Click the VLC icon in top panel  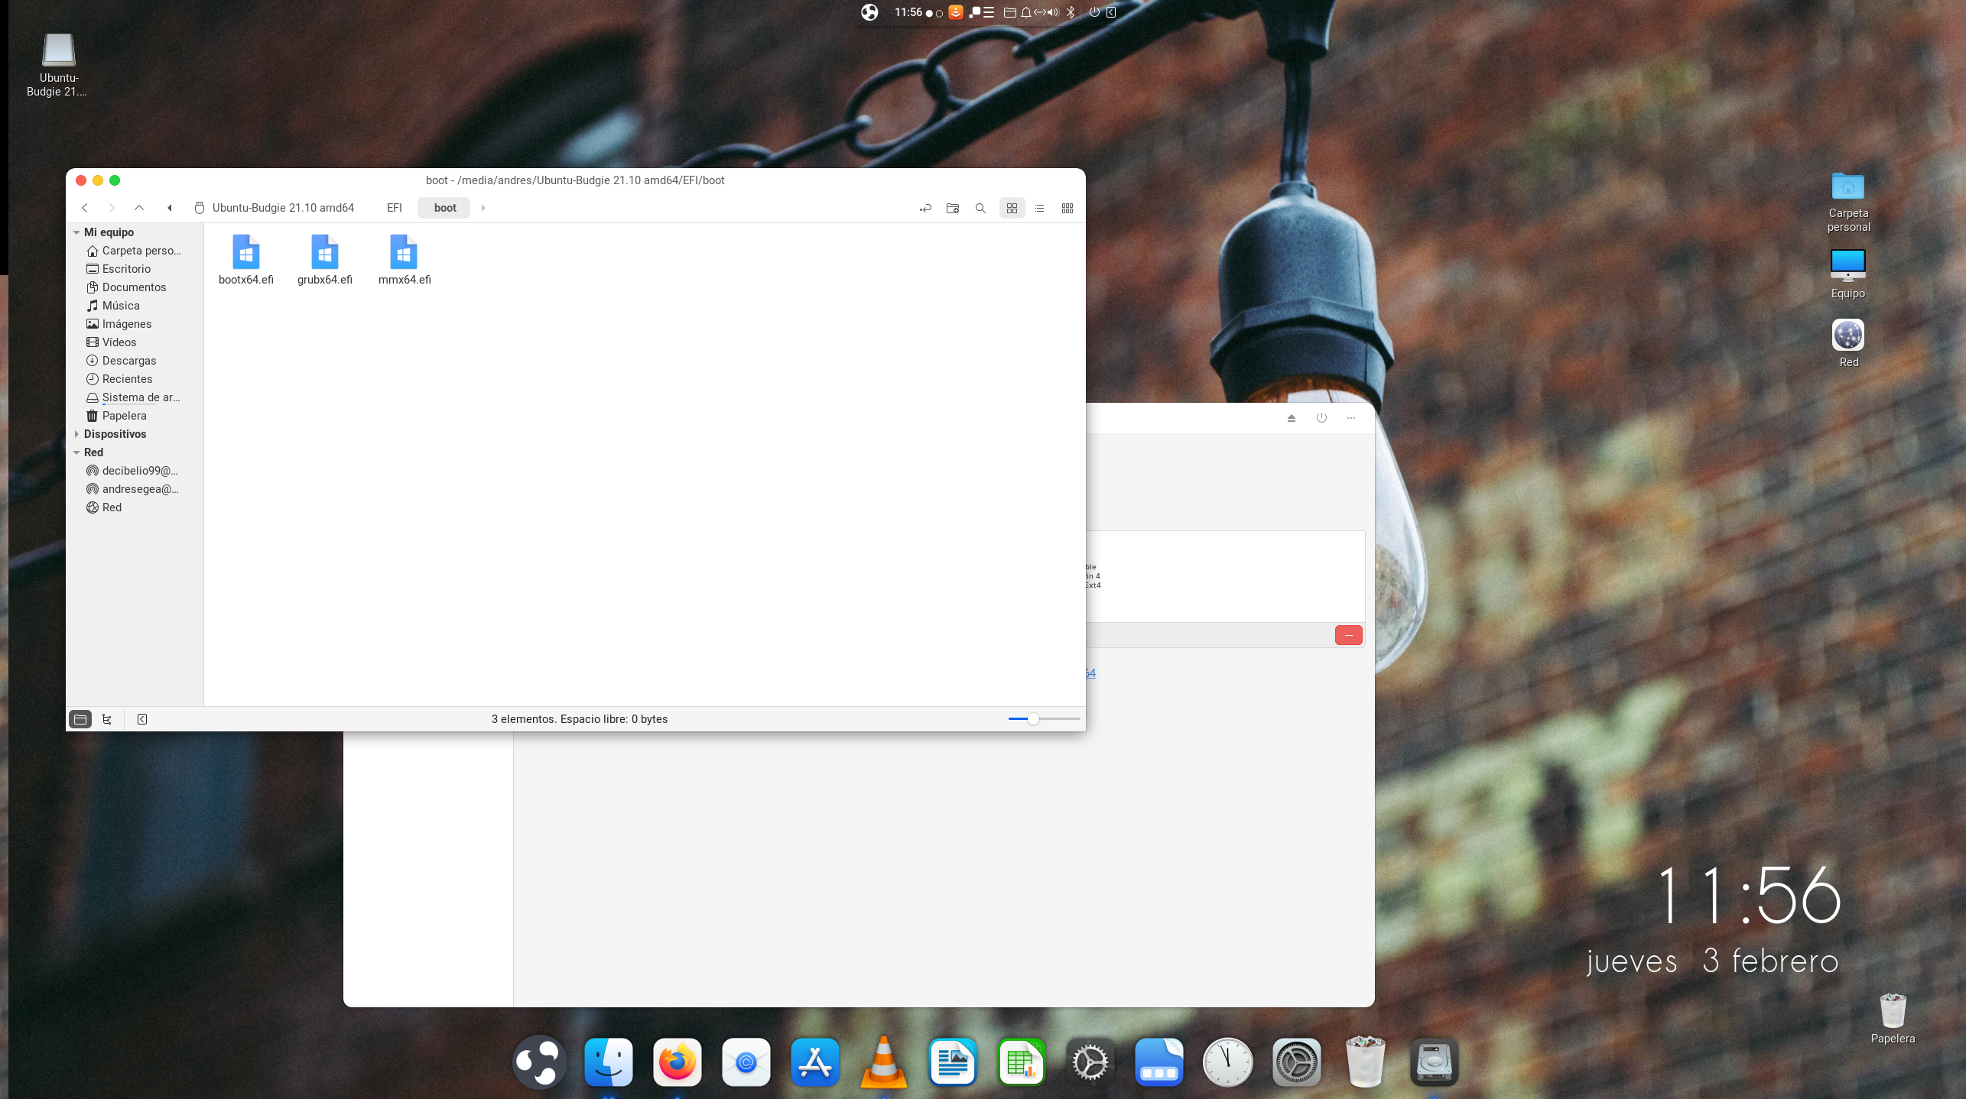(956, 12)
